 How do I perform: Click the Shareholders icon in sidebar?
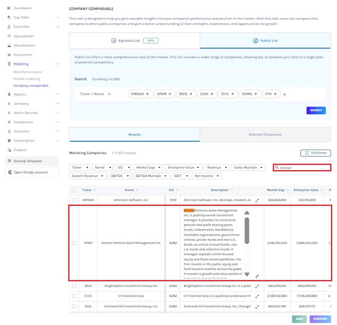(9, 46)
